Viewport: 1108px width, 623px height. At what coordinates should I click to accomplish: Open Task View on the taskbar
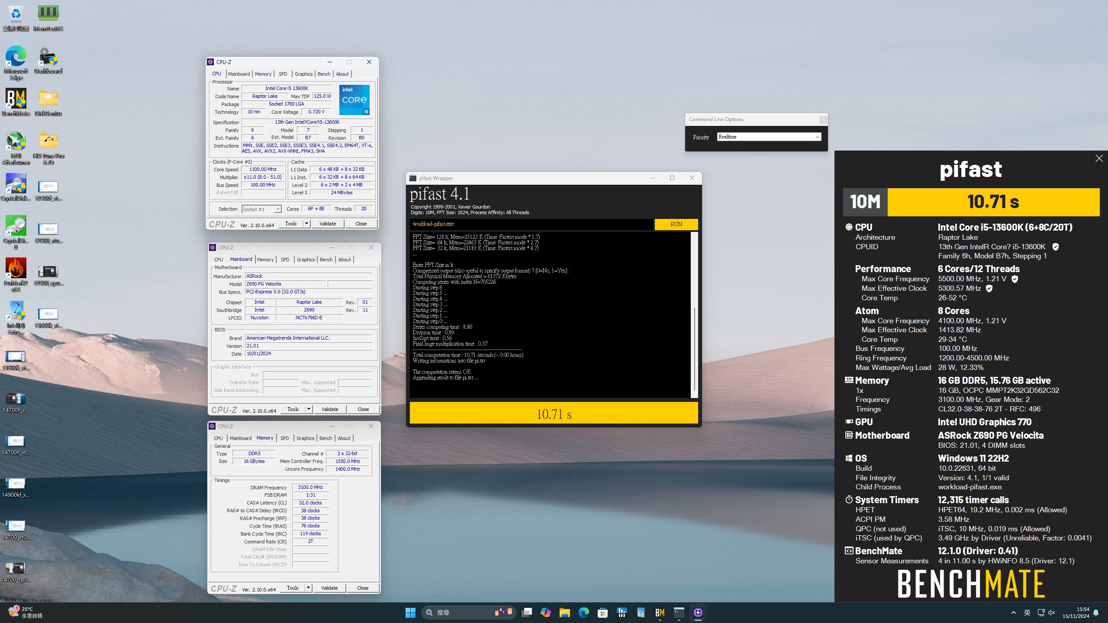526,613
